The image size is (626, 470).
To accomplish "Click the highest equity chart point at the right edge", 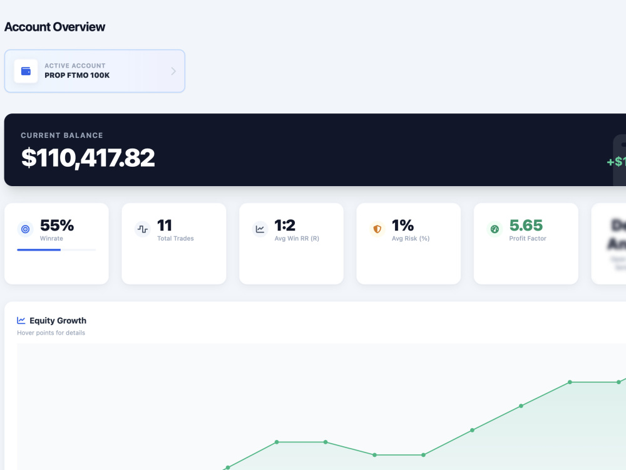I will (618, 382).
